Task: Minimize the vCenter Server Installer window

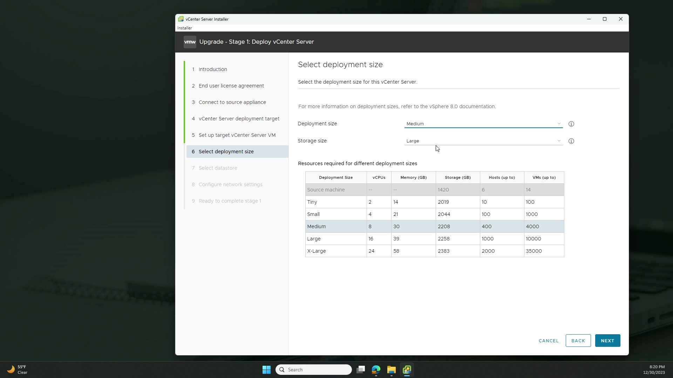Action: tap(589, 19)
